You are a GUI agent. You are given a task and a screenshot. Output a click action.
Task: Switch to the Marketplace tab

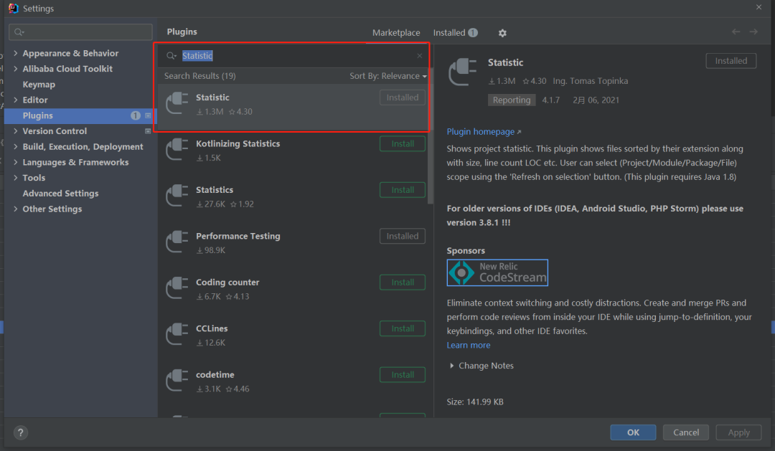396,32
